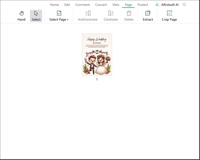The height and width of the screenshot is (160, 200).
Task: Open the Convert tab
Action: click(101, 5)
